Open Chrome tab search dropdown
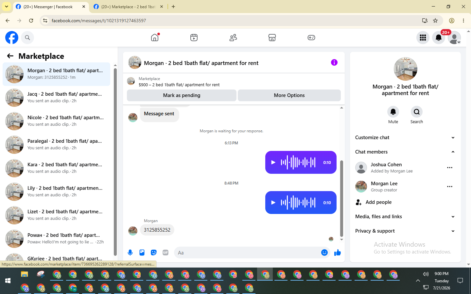This screenshot has width=471, height=294. point(7,7)
